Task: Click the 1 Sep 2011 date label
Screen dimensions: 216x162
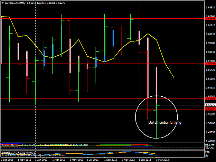Action: tap(7, 160)
